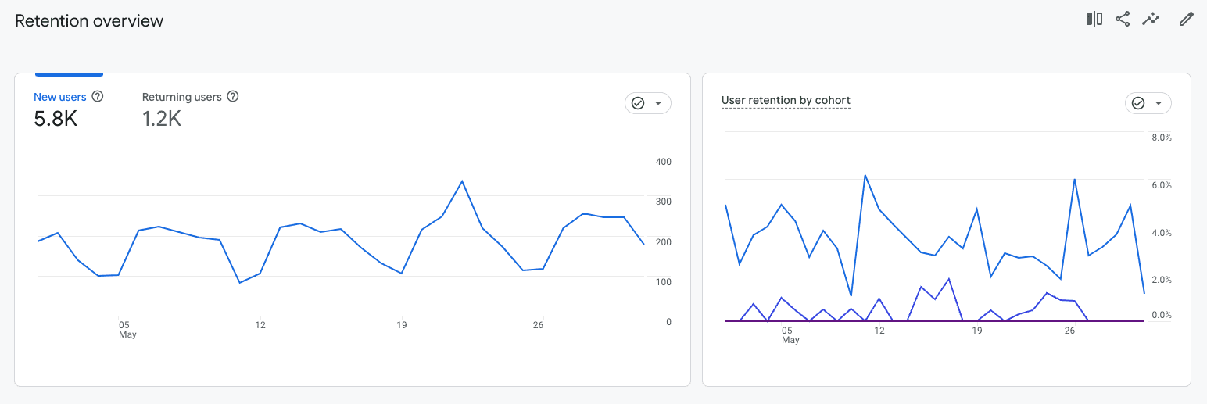Click the Retention overview heading
Viewport: 1207px width, 404px height.
pyautogui.click(x=89, y=21)
